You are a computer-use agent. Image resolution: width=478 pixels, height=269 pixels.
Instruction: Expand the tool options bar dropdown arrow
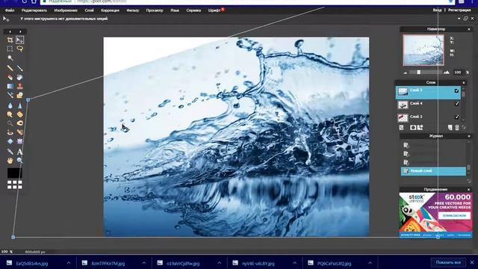(459, 19)
